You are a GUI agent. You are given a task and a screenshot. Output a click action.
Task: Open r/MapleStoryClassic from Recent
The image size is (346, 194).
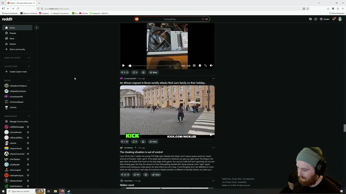point(17,91)
